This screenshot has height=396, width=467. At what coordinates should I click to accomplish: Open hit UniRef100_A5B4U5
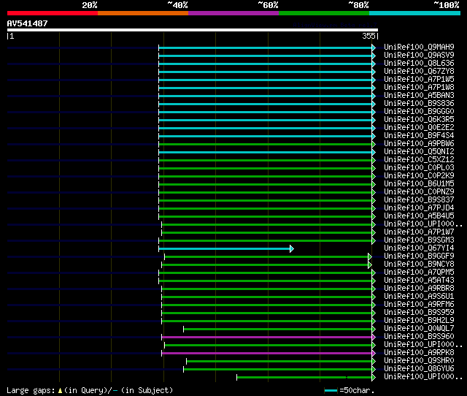(x=419, y=216)
